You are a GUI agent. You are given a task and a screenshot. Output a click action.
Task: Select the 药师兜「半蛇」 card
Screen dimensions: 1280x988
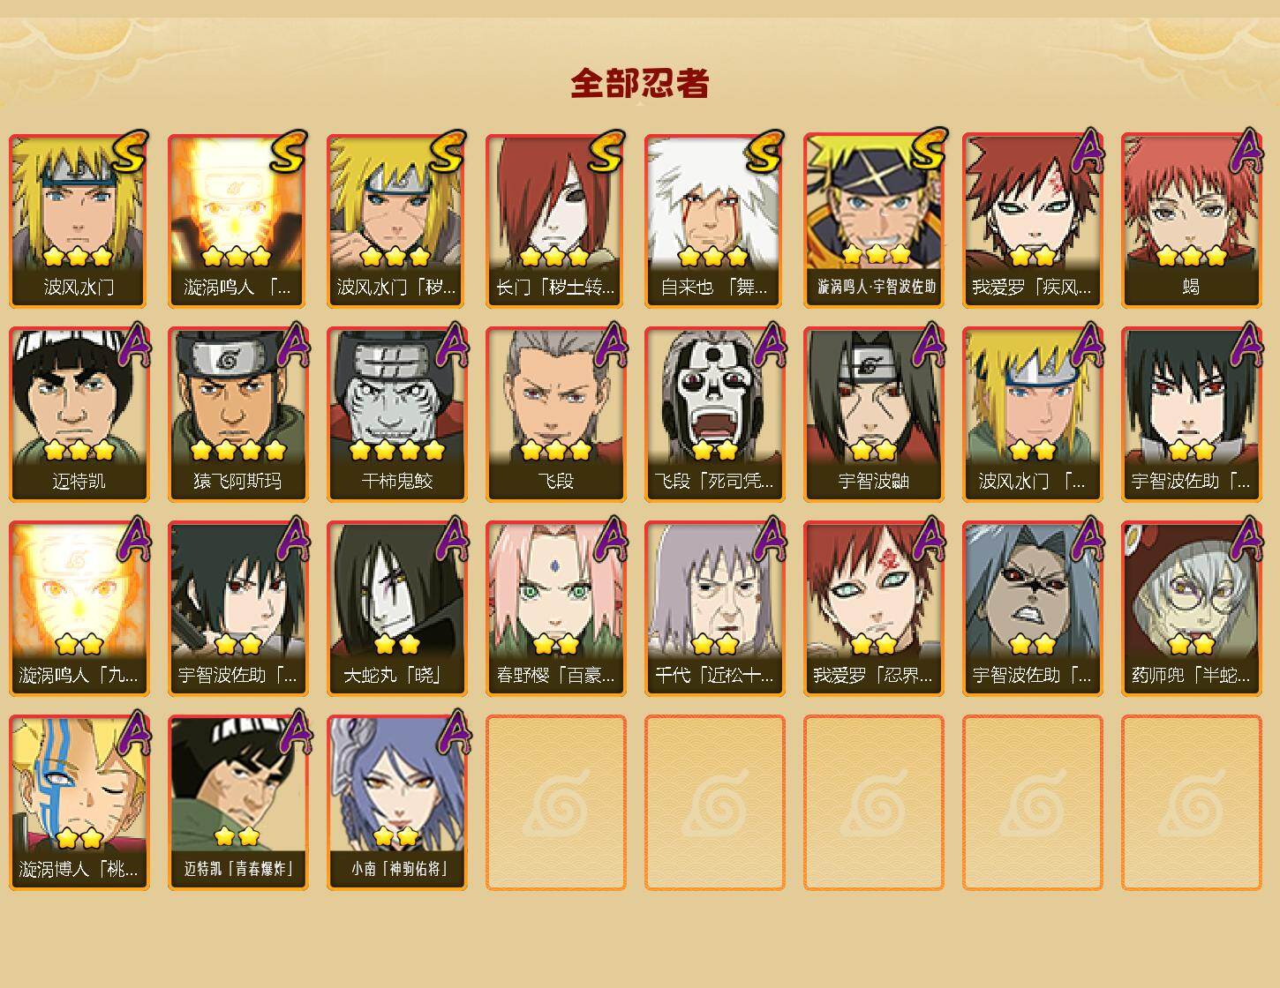click(x=1191, y=609)
